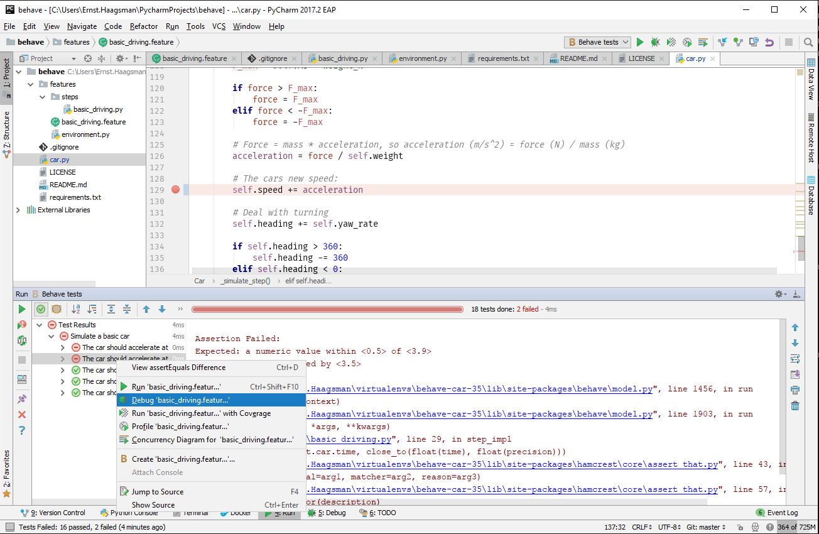Viewport: 819px width, 534px height.
Task: Click the Concurrency Diagram toolbar icon
Action: tap(703, 42)
